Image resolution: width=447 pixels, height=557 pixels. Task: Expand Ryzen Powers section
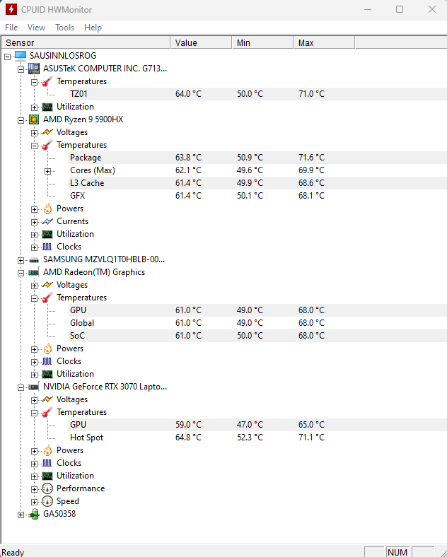[x=34, y=209]
